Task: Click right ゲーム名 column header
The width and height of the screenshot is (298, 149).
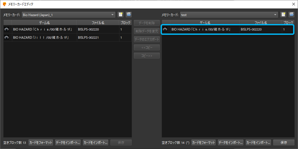Action: [205, 23]
